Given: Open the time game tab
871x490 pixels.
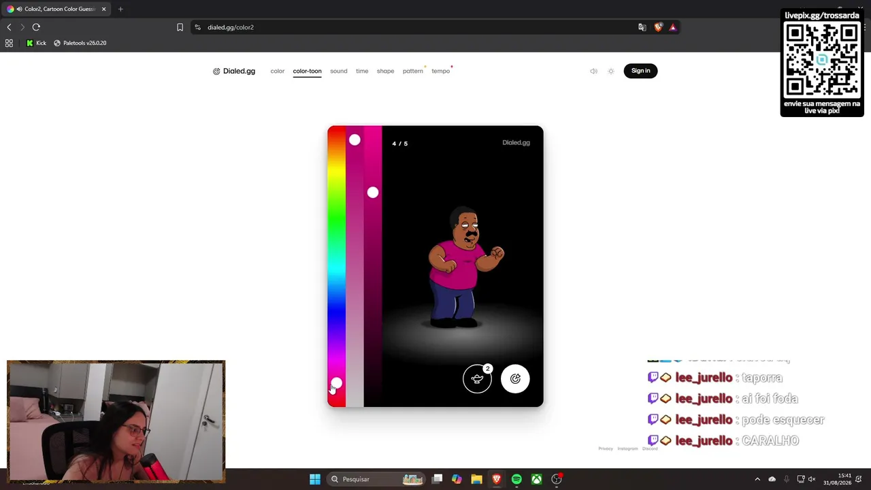Looking at the screenshot, I should coord(362,71).
